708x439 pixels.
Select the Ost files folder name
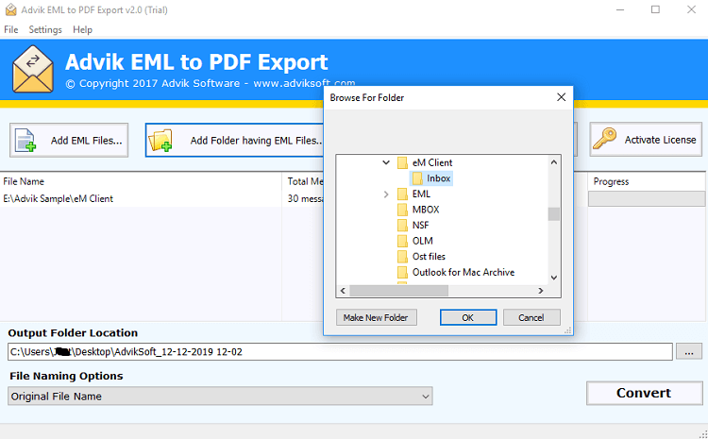coord(429,257)
